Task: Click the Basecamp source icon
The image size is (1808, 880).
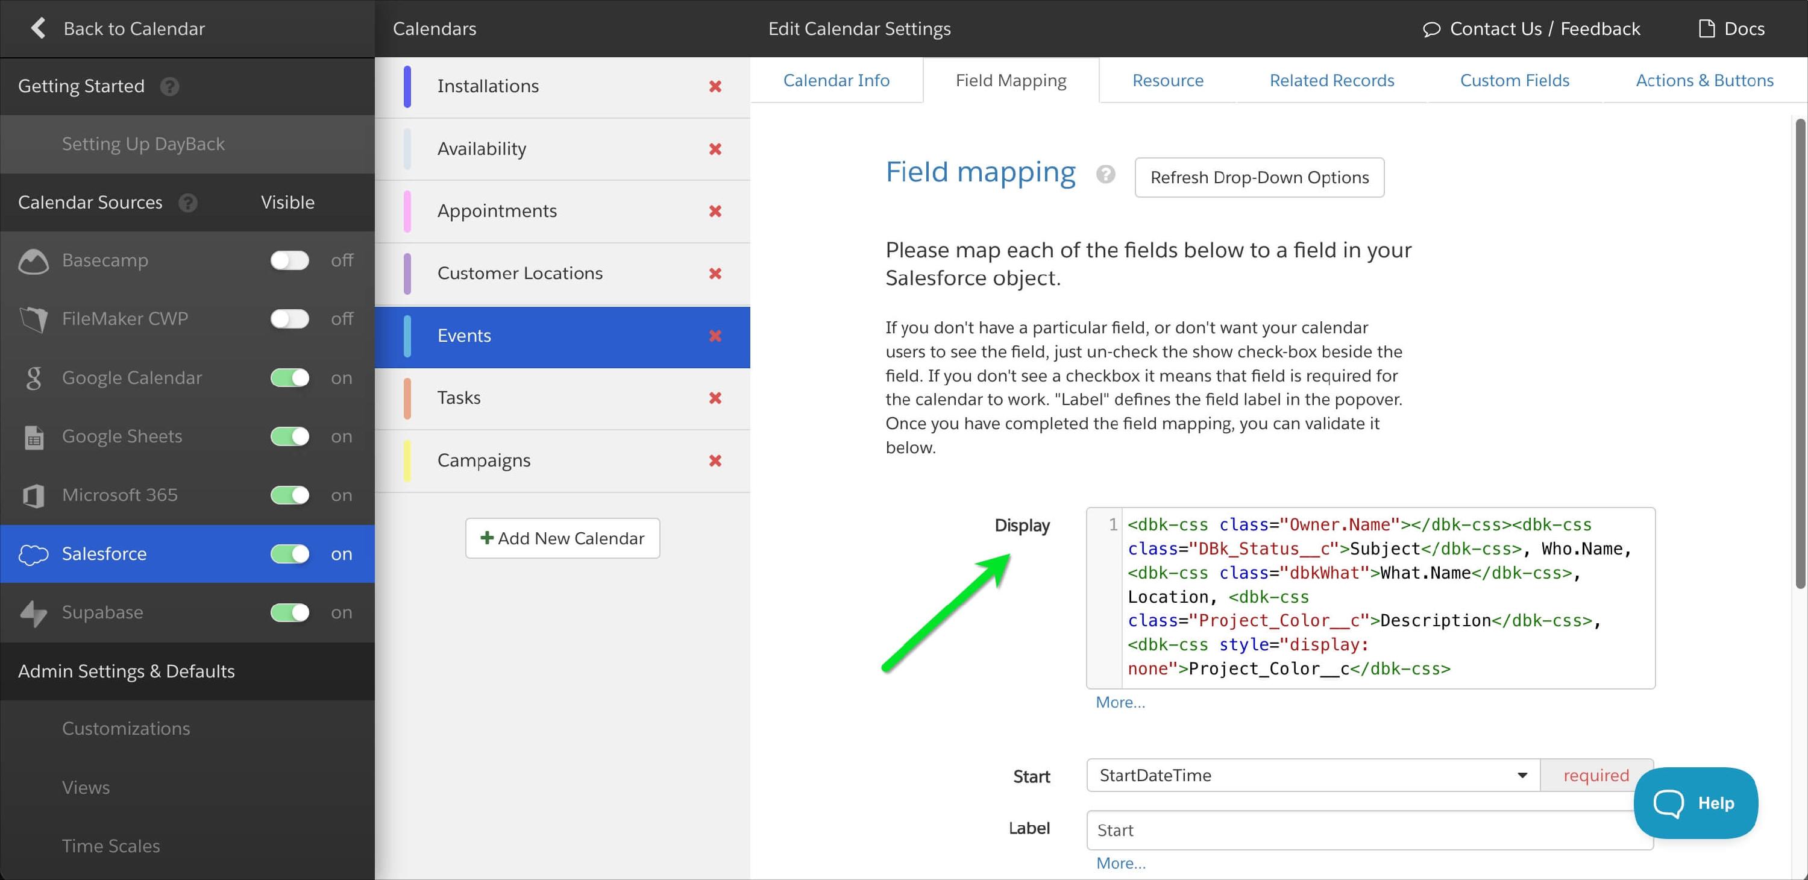Action: (33, 261)
